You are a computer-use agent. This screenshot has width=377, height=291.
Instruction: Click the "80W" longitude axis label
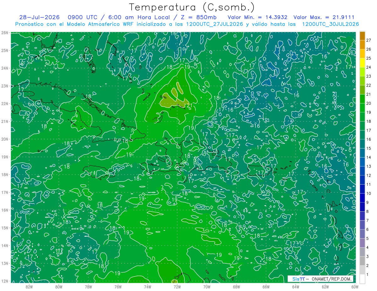click(59, 287)
